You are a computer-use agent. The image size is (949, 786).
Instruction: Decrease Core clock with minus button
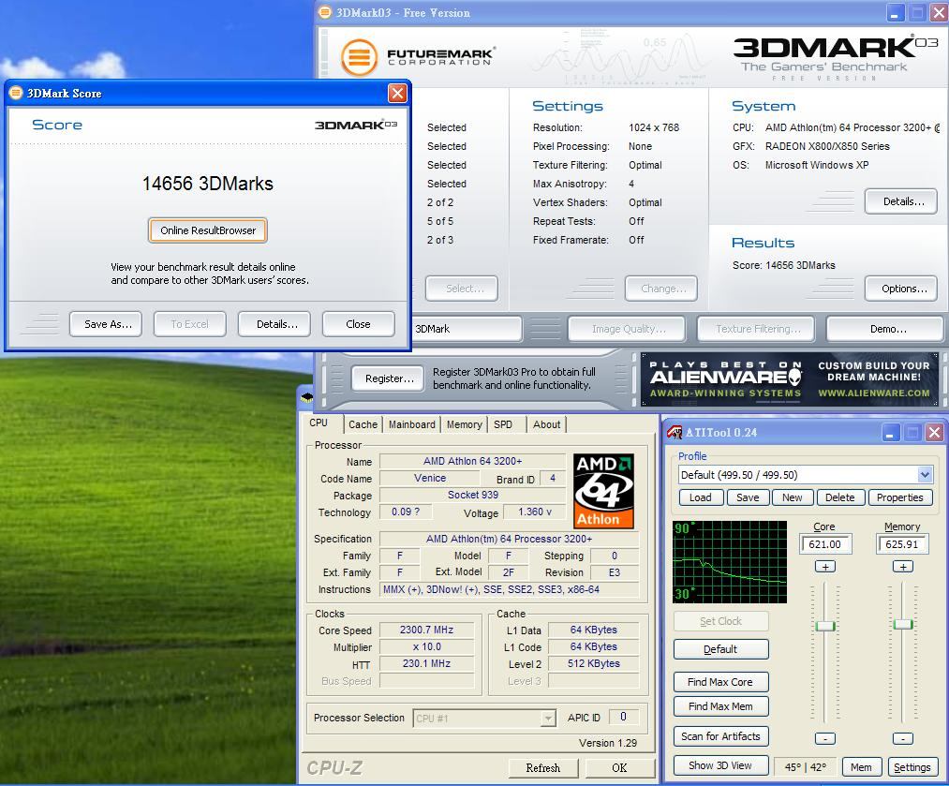pos(825,738)
